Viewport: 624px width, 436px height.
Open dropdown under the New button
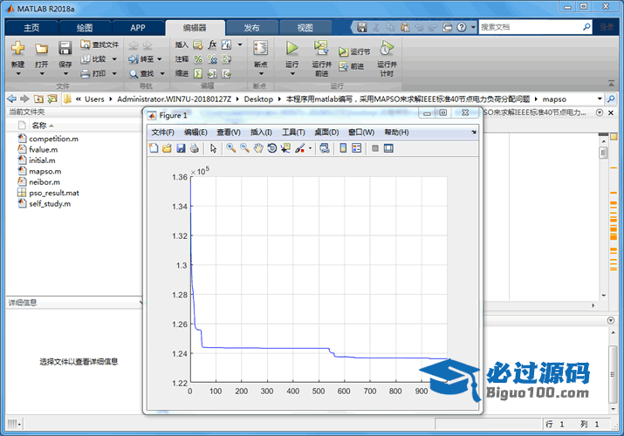click(x=18, y=74)
